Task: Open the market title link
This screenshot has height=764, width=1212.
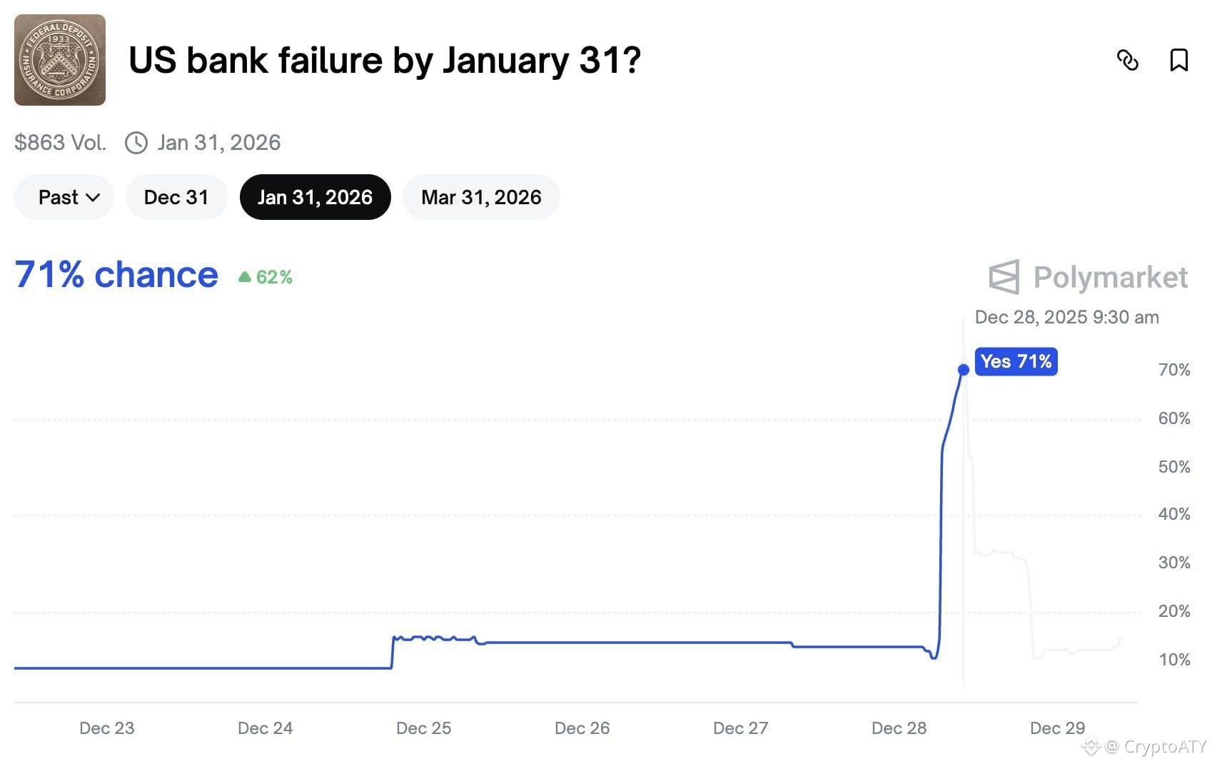Action: (x=385, y=60)
